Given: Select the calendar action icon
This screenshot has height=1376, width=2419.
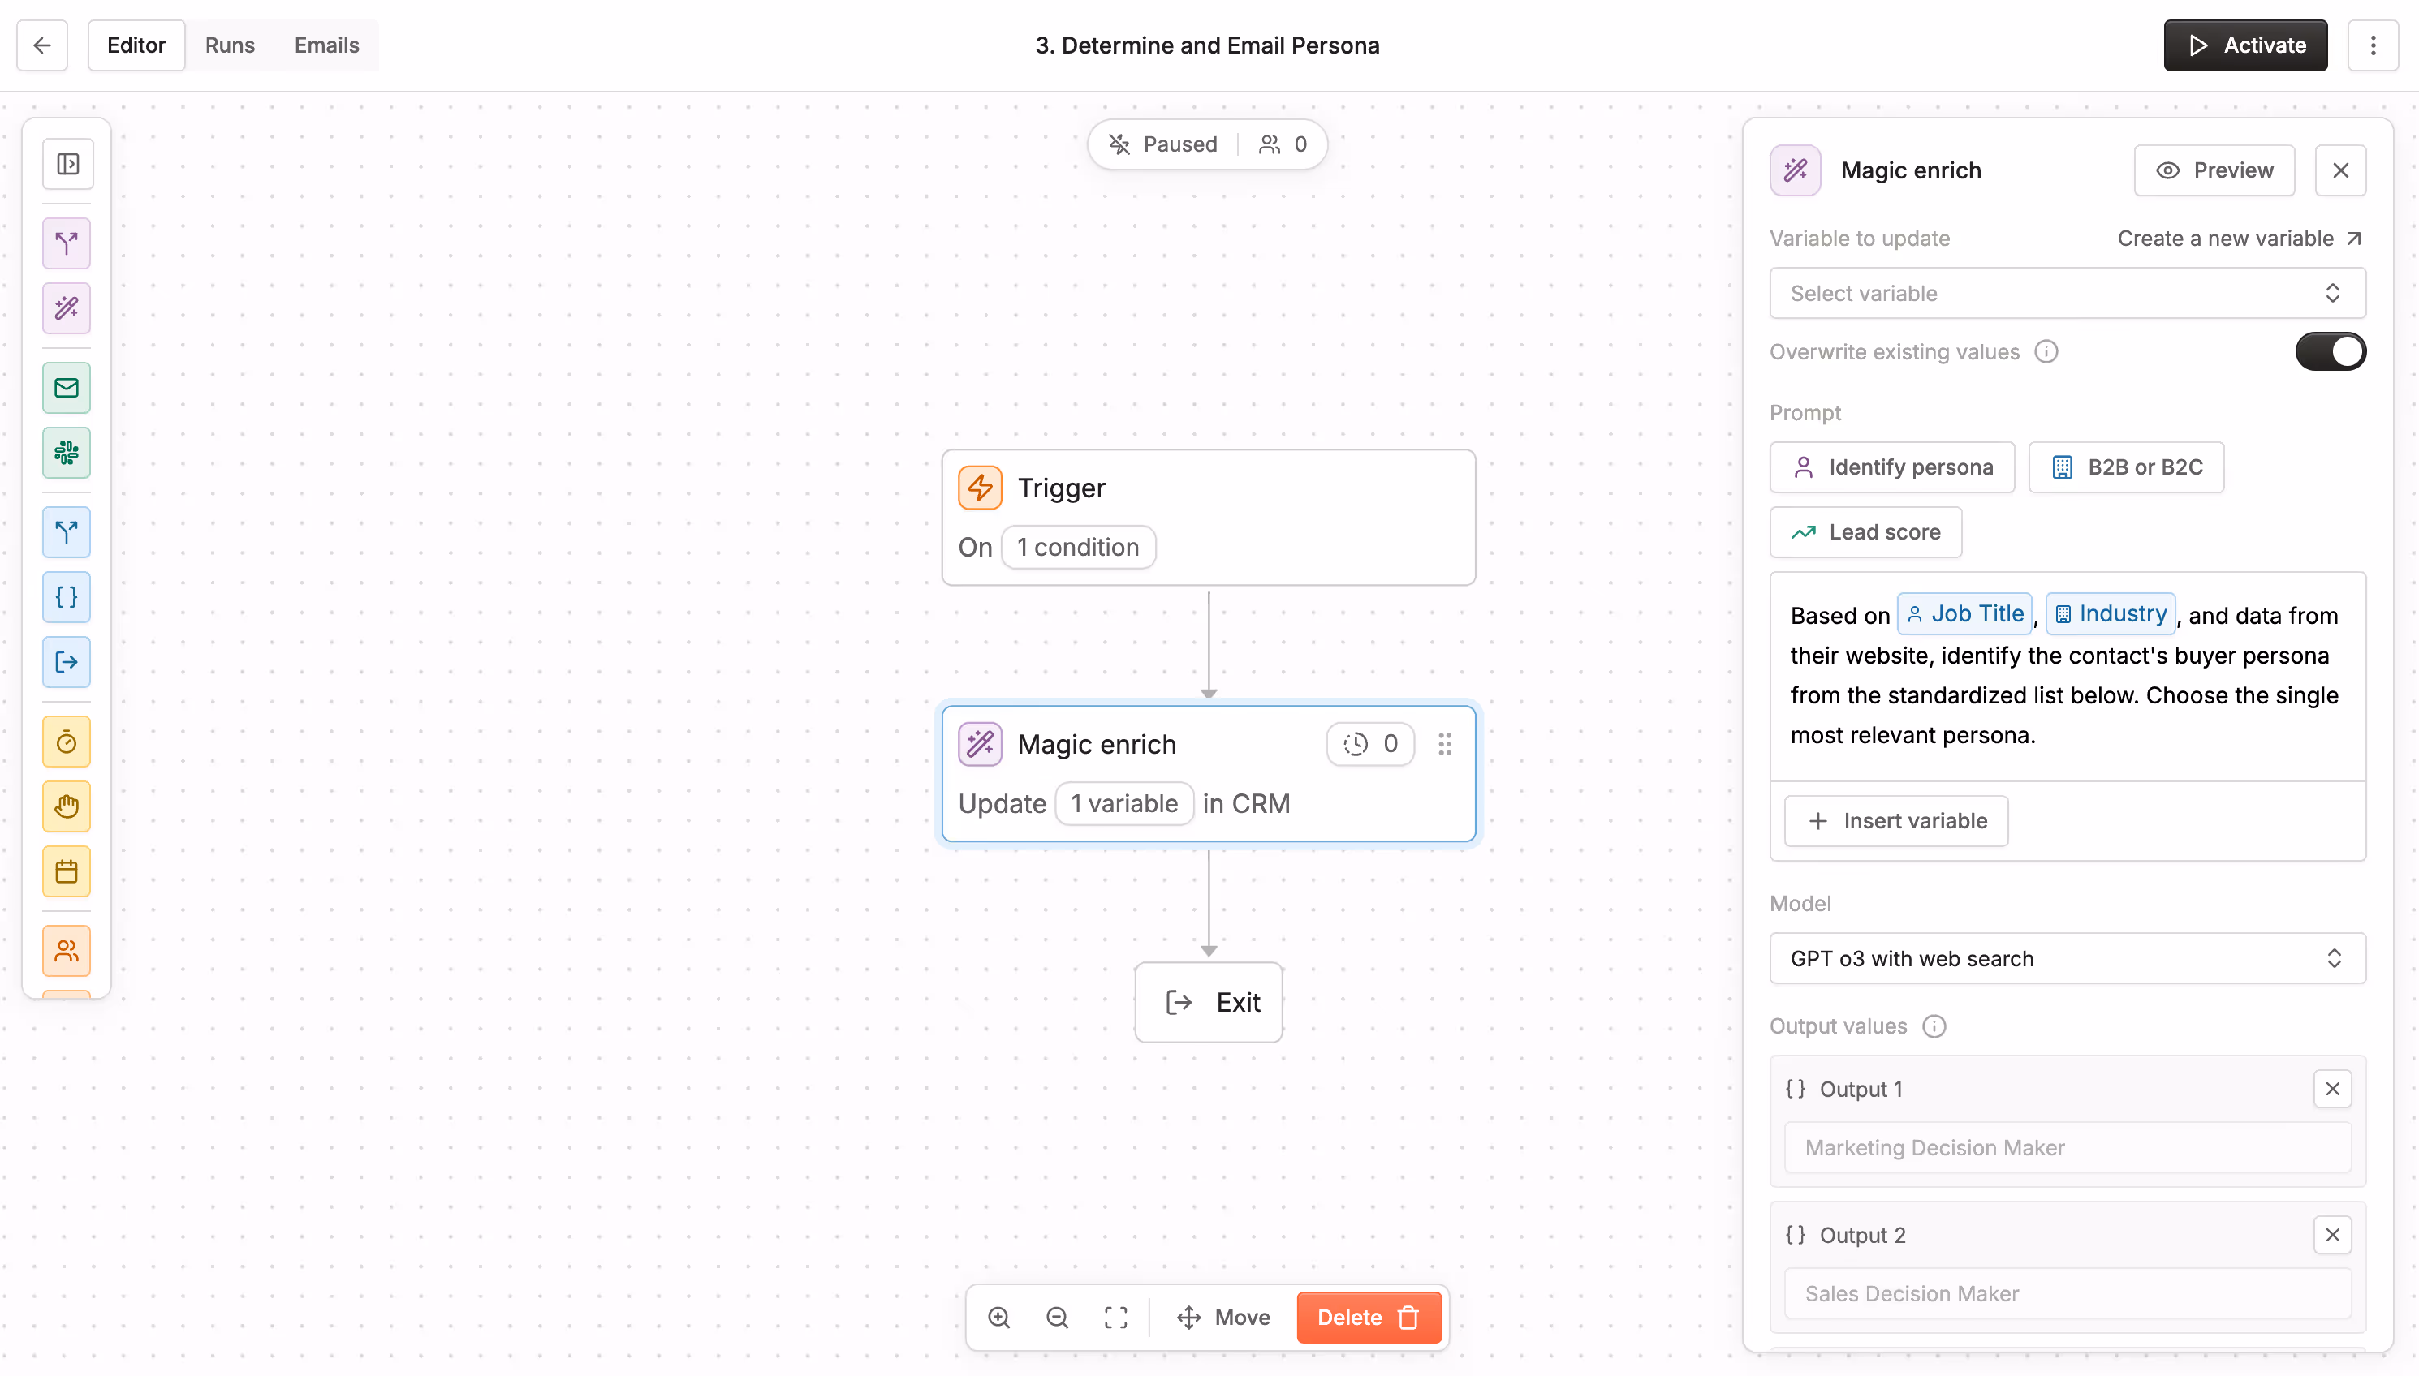Looking at the screenshot, I should [67, 871].
